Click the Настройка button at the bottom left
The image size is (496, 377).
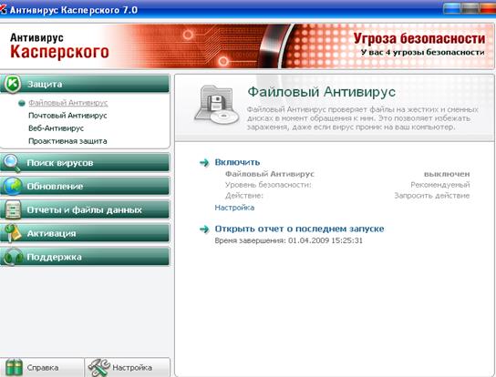[x=128, y=368]
